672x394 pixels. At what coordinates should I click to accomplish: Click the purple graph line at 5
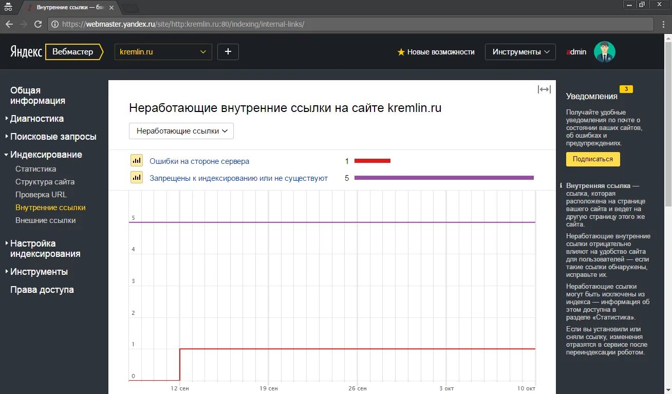(332, 222)
